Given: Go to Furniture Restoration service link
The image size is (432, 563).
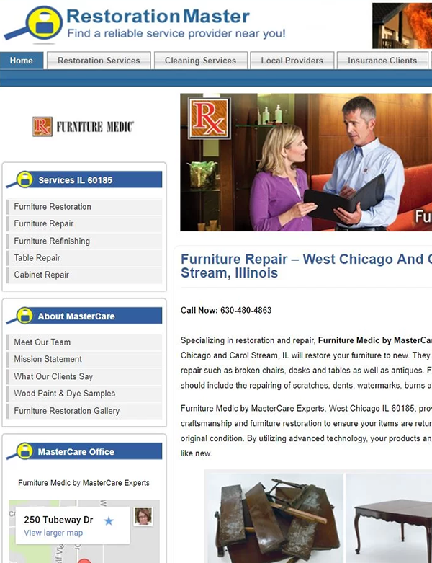Looking at the screenshot, I should (84, 206).
